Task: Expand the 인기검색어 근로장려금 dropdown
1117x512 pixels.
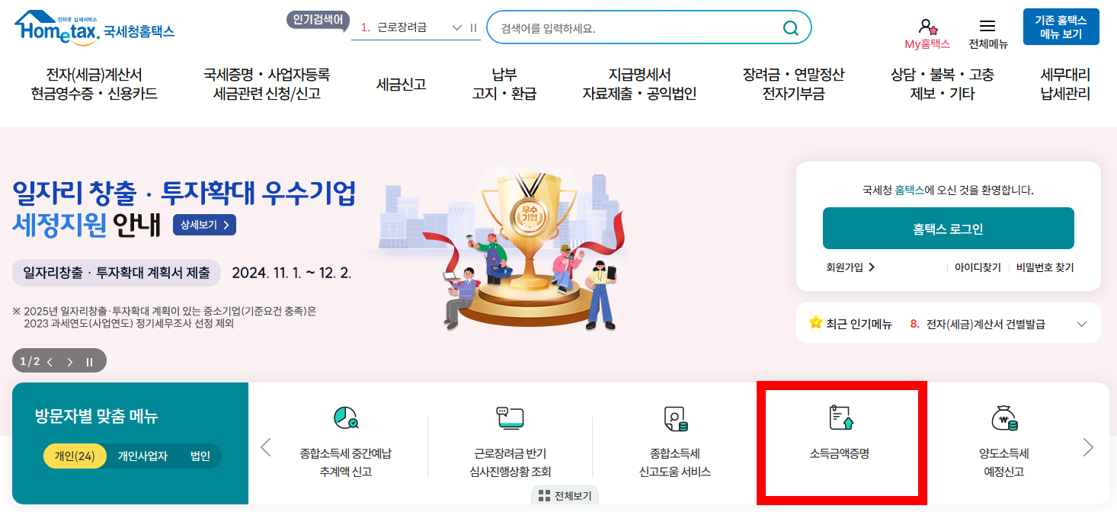Action: [457, 27]
